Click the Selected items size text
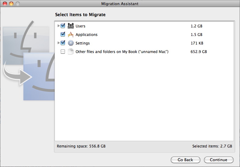240x167 pixels. 212,146
